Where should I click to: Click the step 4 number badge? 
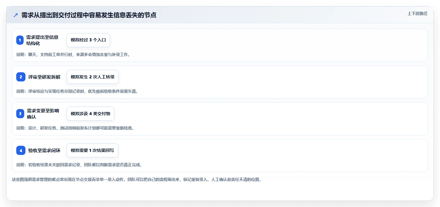click(21, 150)
